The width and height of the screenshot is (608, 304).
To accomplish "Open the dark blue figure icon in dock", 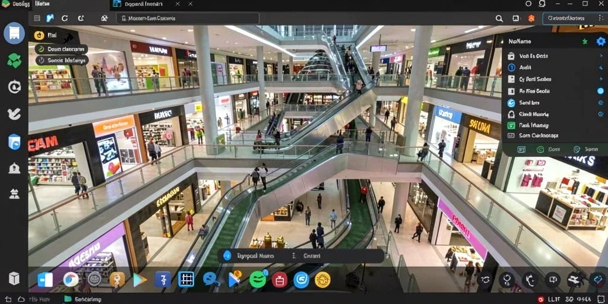I will (163, 280).
